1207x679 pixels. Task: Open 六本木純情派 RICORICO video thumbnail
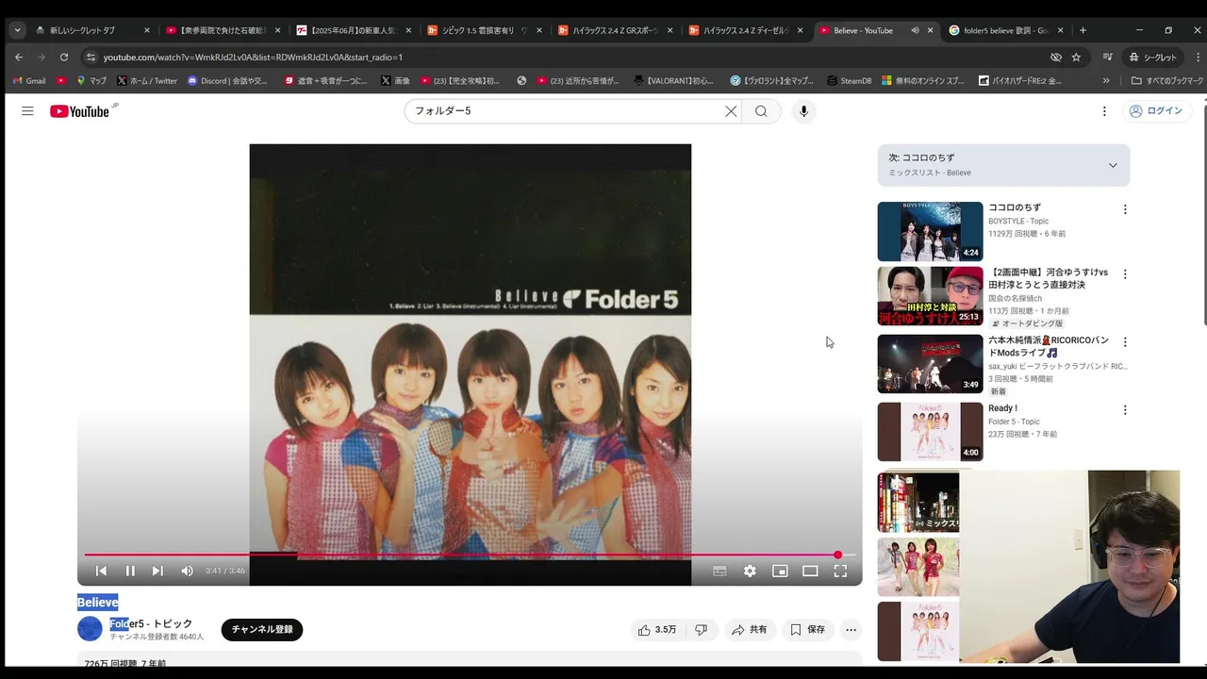pos(930,364)
